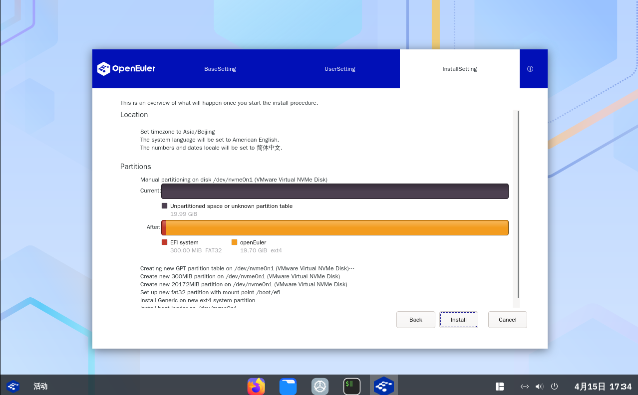Click the red EFI partition segment
This screenshot has width=638, height=395.
[x=164, y=227]
